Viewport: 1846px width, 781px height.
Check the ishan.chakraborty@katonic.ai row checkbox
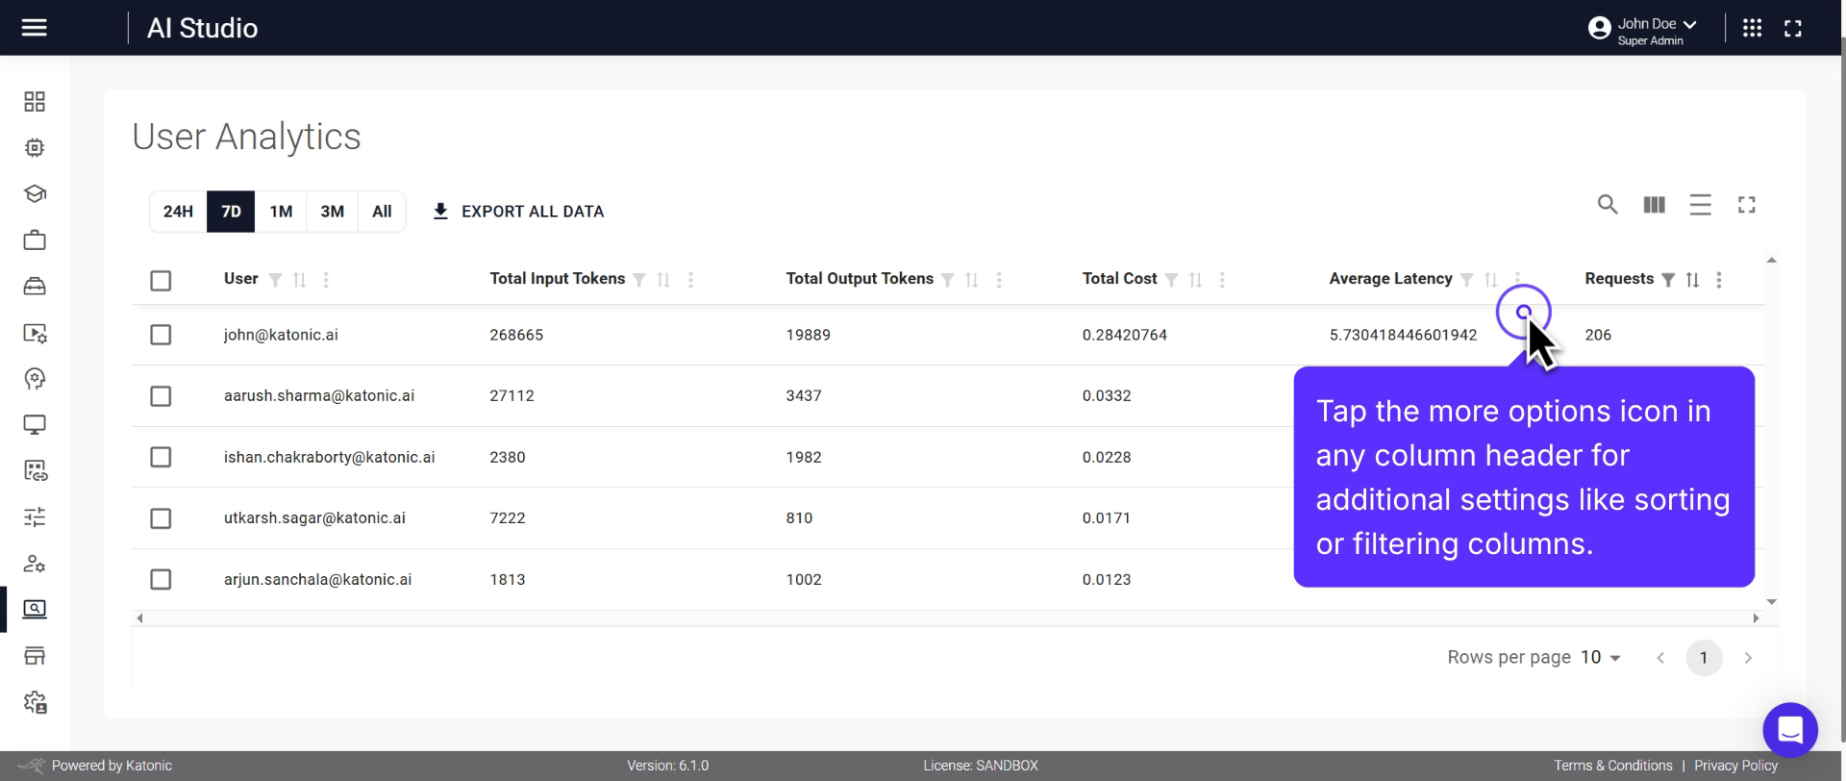[x=161, y=457]
